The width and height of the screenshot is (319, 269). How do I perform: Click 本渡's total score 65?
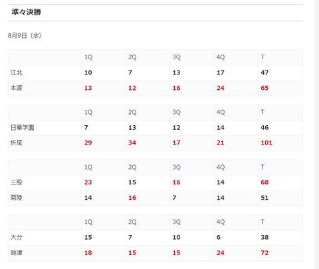[x=265, y=88]
